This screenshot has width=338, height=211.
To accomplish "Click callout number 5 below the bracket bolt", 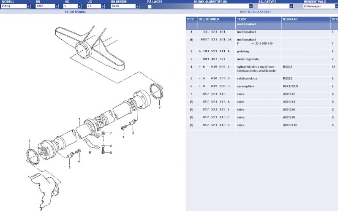I will tap(111, 153).
